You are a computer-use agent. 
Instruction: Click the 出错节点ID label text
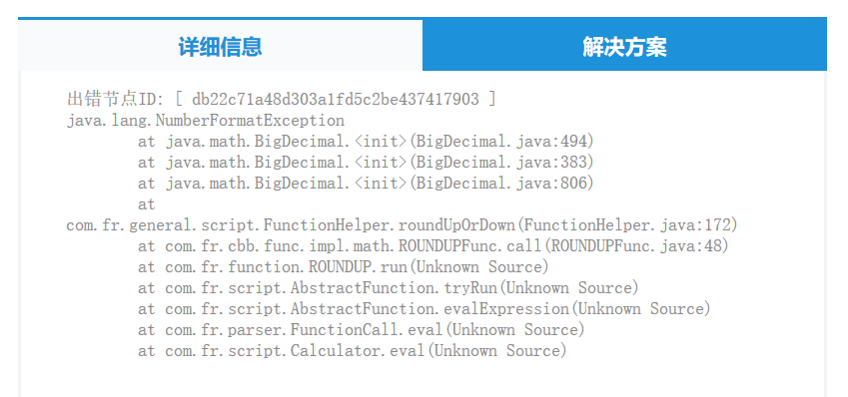click(x=116, y=100)
